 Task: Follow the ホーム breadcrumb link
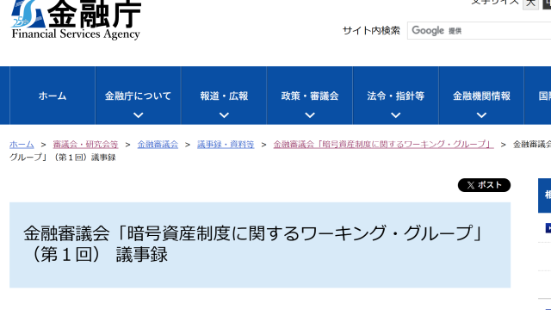click(x=22, y=145)
